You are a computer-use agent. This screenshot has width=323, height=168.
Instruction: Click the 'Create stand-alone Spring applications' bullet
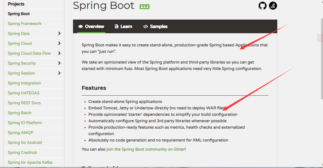[x=125, y=102]
